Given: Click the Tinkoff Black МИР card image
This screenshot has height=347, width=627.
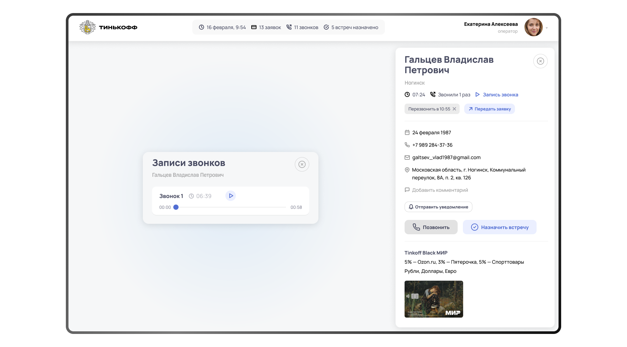Looking at the screenshot, I should pyautogui.click(x=433, y=299).
